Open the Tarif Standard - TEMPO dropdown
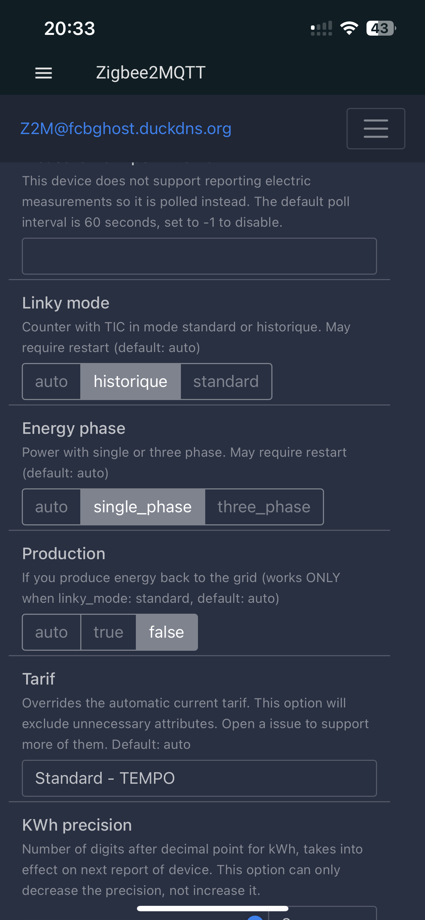The height and width of the screenshot is (920, 425). (x=199, y=778)
